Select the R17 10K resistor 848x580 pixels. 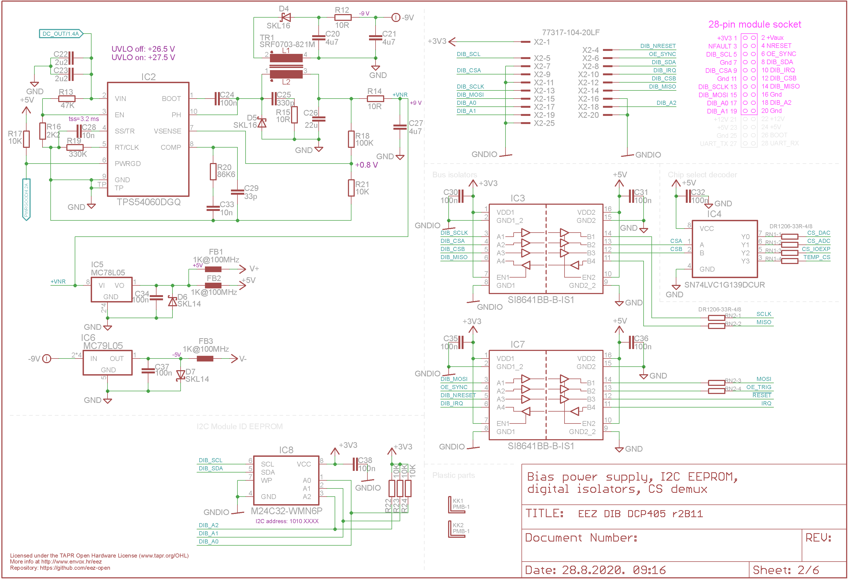click(x=26, y=139)
